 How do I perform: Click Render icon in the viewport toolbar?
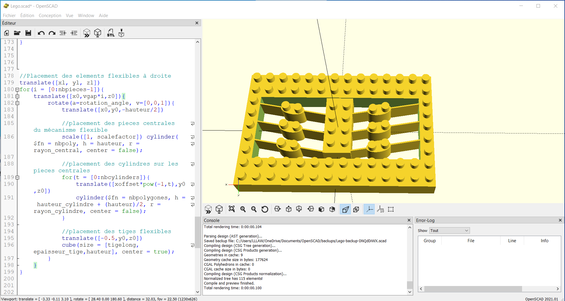click(x=219, y=209)
